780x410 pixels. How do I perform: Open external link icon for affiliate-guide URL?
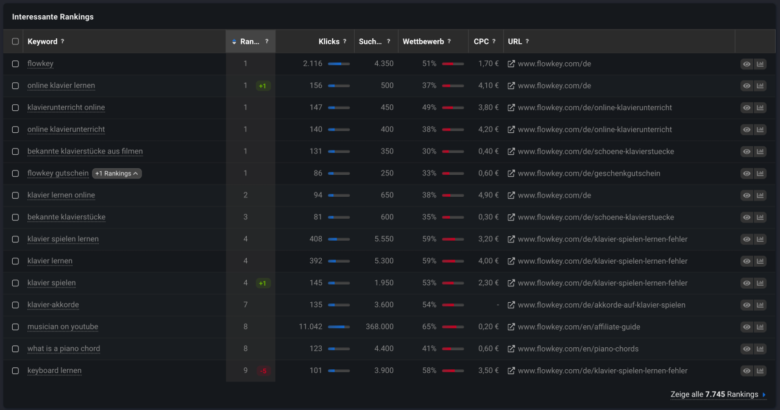511,327
